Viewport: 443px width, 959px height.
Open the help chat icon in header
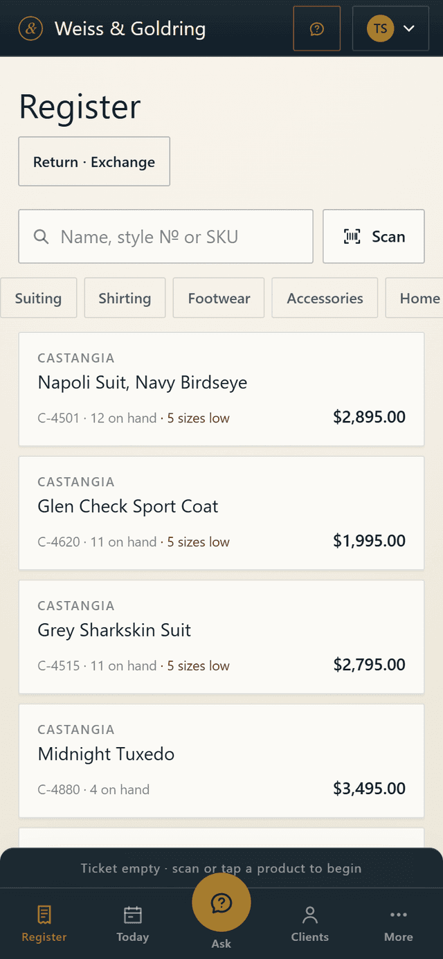pos(317,28)
